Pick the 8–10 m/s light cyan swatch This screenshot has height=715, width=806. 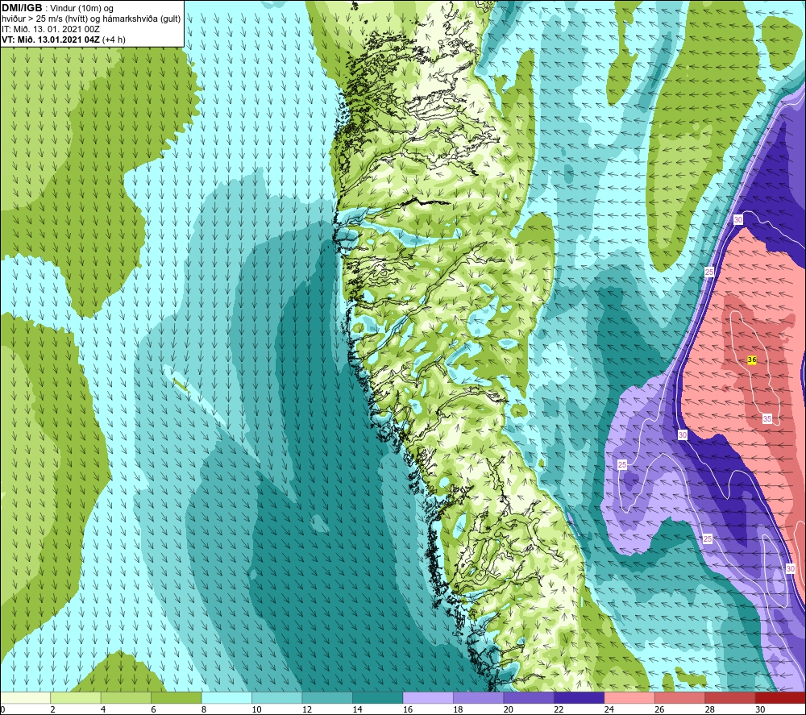(226, 697)
